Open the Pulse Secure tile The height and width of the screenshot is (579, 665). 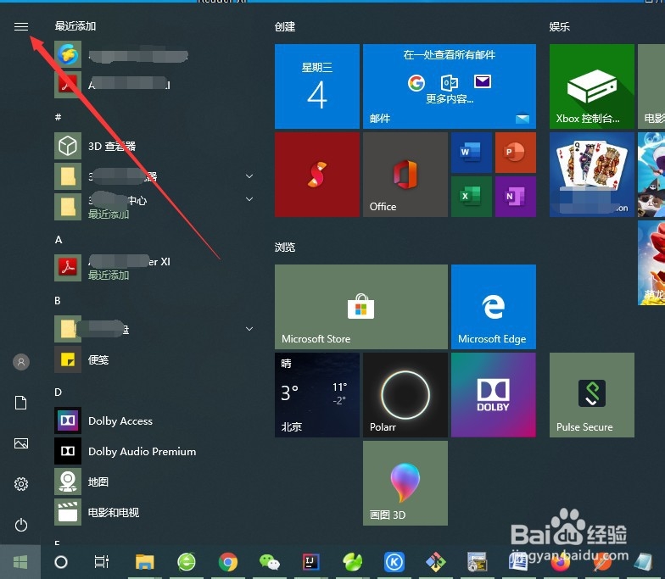(x=592, y=395)
